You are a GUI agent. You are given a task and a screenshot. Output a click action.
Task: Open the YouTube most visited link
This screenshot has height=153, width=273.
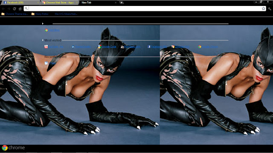tap(54, 46)
